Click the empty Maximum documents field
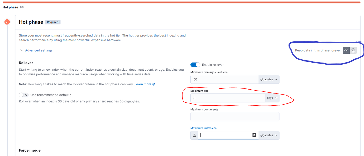 click(x=235, y=116)
